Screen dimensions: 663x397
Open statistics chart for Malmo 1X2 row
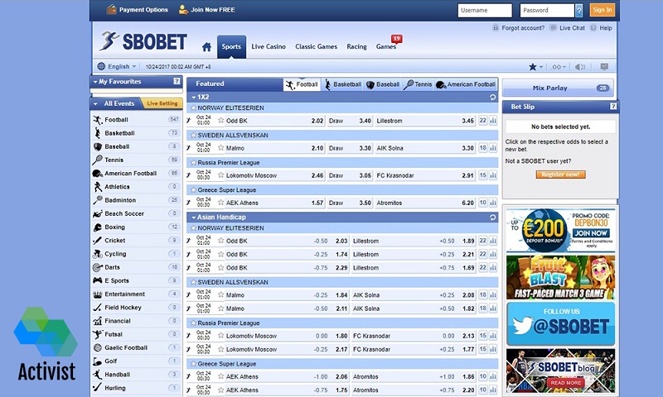tap(493, 148)
